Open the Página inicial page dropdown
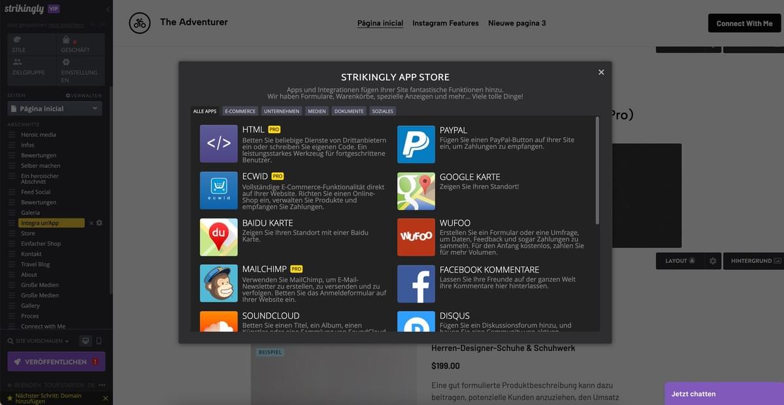Screen dimensions: 784x405 point(55,109)
